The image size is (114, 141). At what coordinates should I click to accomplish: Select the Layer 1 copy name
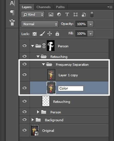(x=68, y=75)
